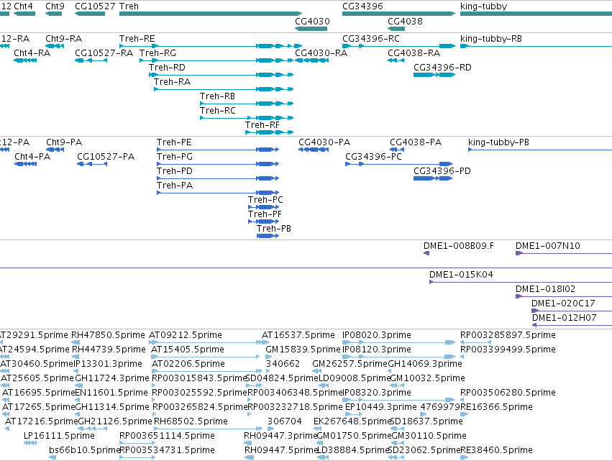Select the CG4038 gene feature

tap(396, 29)
